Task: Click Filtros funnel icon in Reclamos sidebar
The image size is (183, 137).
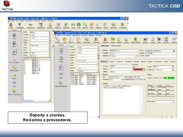Action: pos(61,75)
